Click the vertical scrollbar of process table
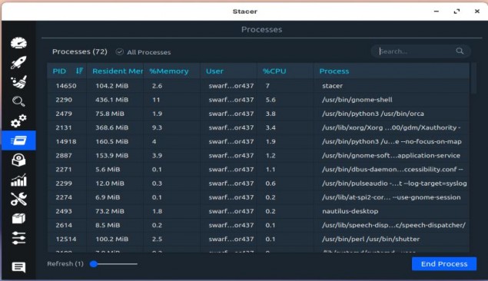 click(x=473, y=78)
